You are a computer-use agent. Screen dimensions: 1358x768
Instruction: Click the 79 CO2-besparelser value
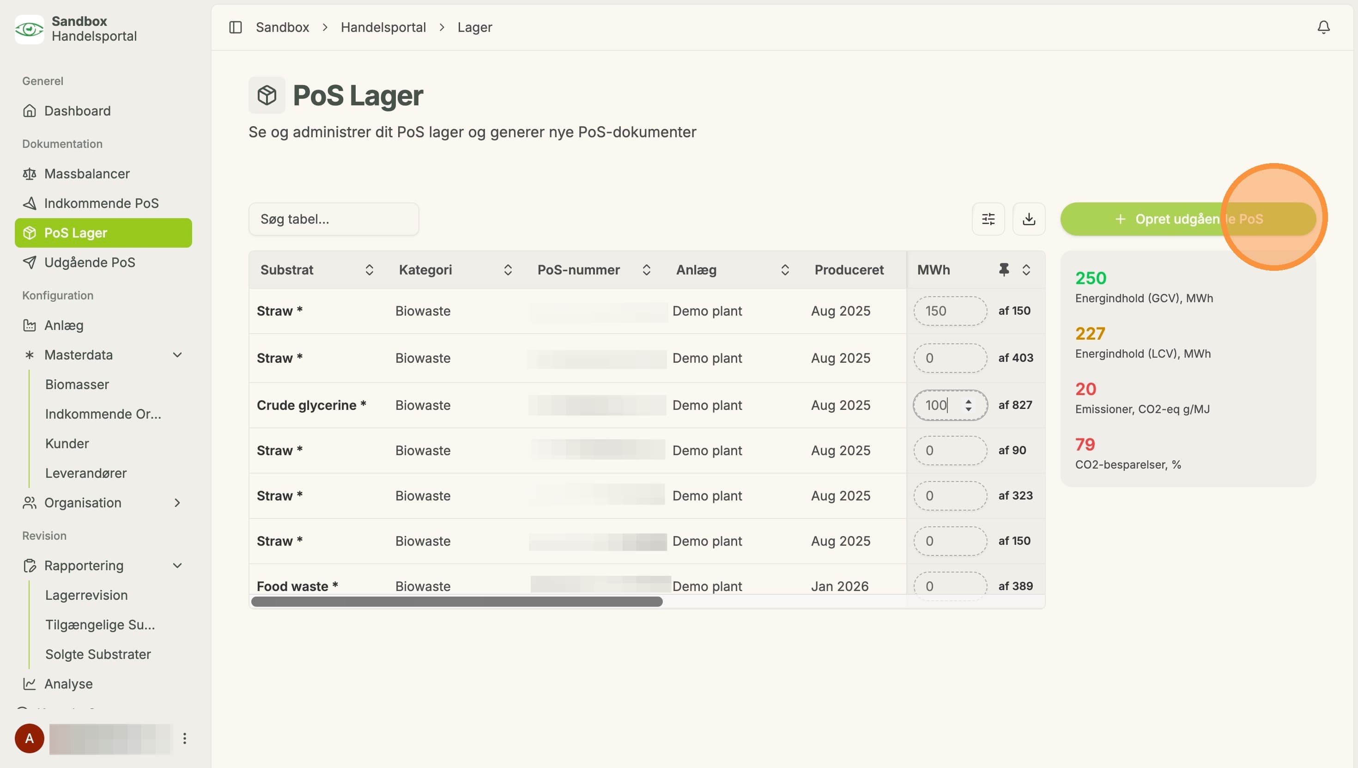click(1085, 444)
